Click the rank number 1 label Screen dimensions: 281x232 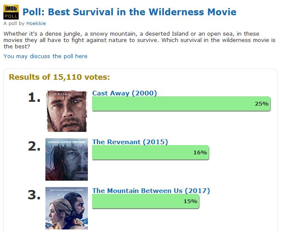point(34,98)
